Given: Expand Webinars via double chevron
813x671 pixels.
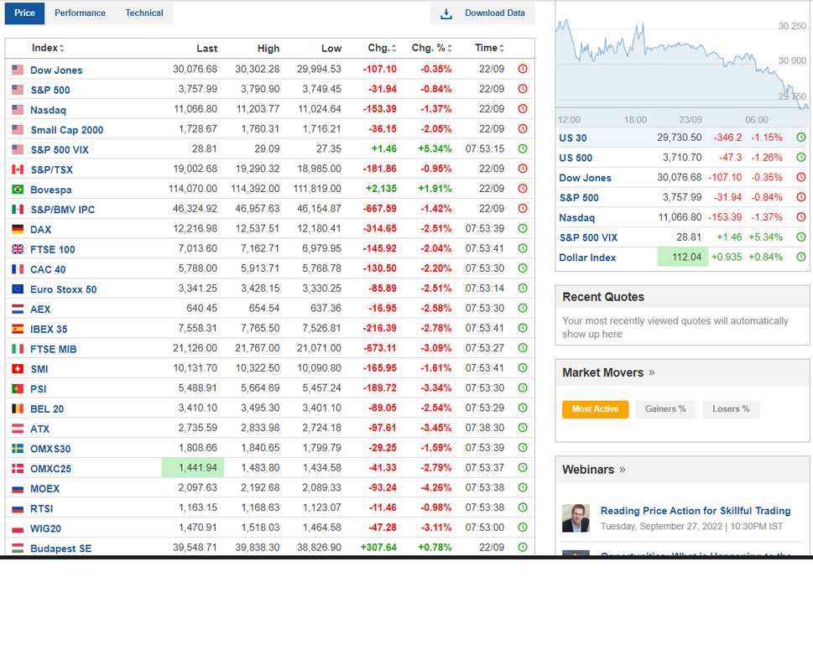Looking at the screenshot, I should coord(623,470).
